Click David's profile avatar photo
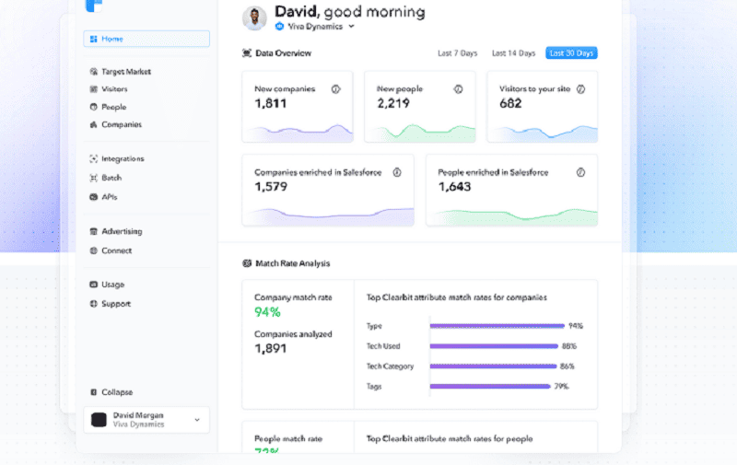737x465 pixels. pos(254,18)
